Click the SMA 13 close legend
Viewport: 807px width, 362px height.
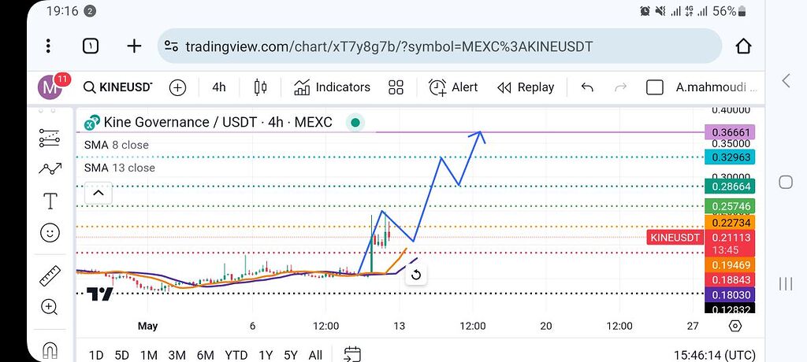pyautogui.click(x=120, y=168)
